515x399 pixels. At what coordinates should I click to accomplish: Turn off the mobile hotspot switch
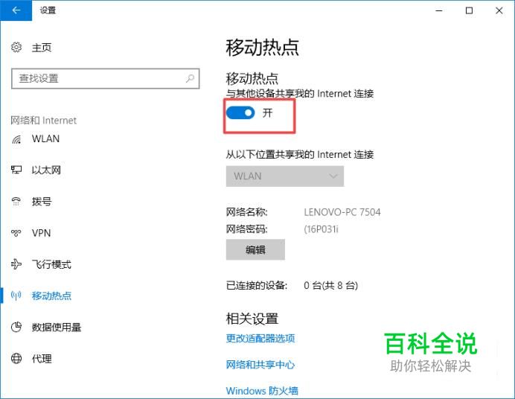[x=240, y=113]
